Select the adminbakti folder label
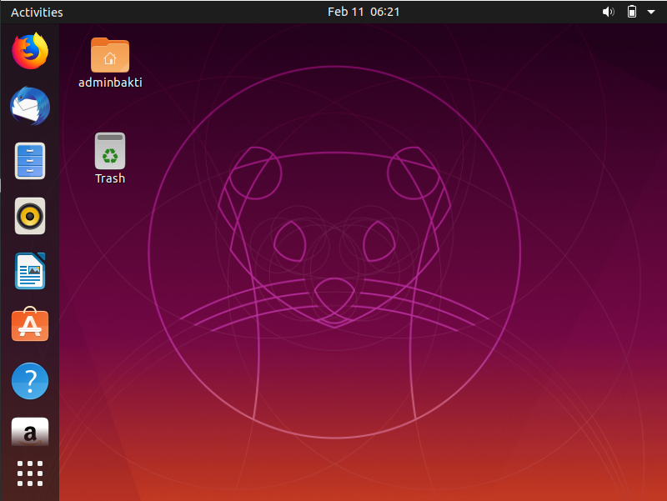The height and width of the screenshot is (501, 667). pyautogui.click(x=109, y=82)
